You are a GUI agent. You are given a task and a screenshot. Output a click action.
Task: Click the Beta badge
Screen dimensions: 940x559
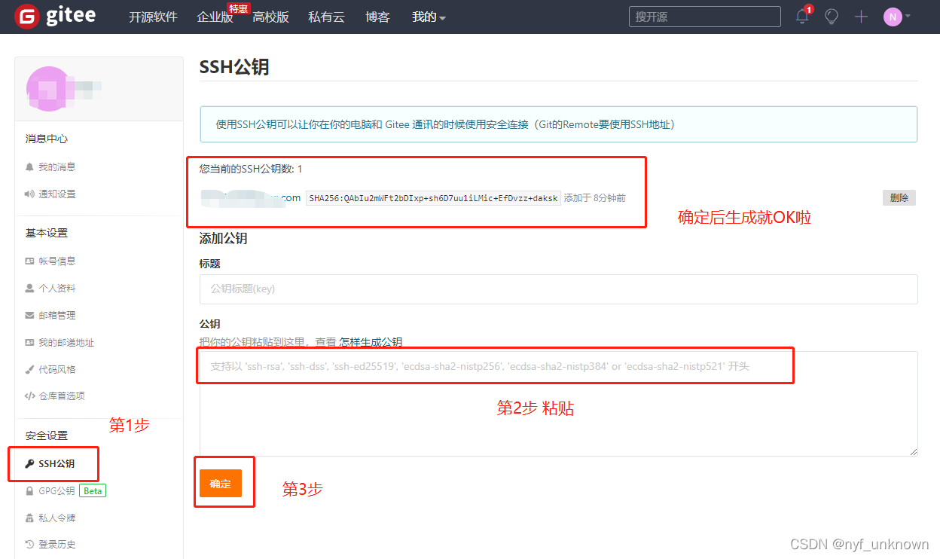click(x=93, y=490)
